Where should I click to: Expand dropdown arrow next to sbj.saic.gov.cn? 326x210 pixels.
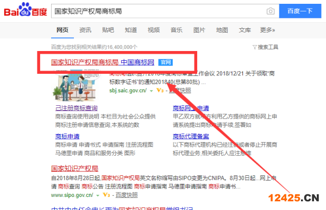[x=152, y=91]
